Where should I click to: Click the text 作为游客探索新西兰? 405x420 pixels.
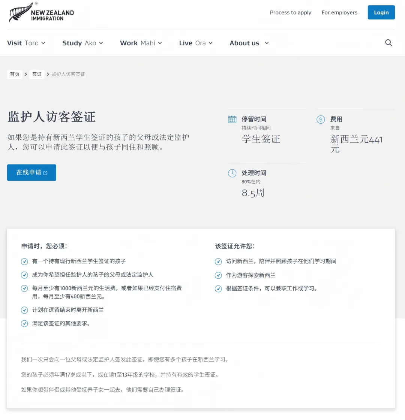[x=250, y=275]
